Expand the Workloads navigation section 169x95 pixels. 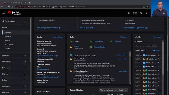[15, 61]
